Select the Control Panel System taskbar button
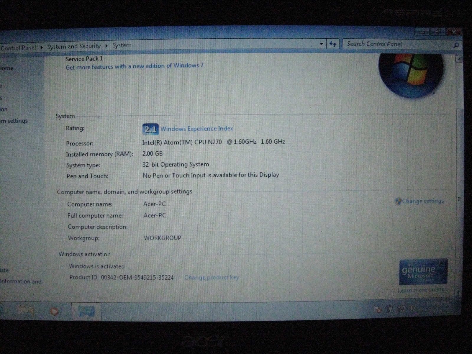This screenshot has width=472, height=354. [86, 312]
